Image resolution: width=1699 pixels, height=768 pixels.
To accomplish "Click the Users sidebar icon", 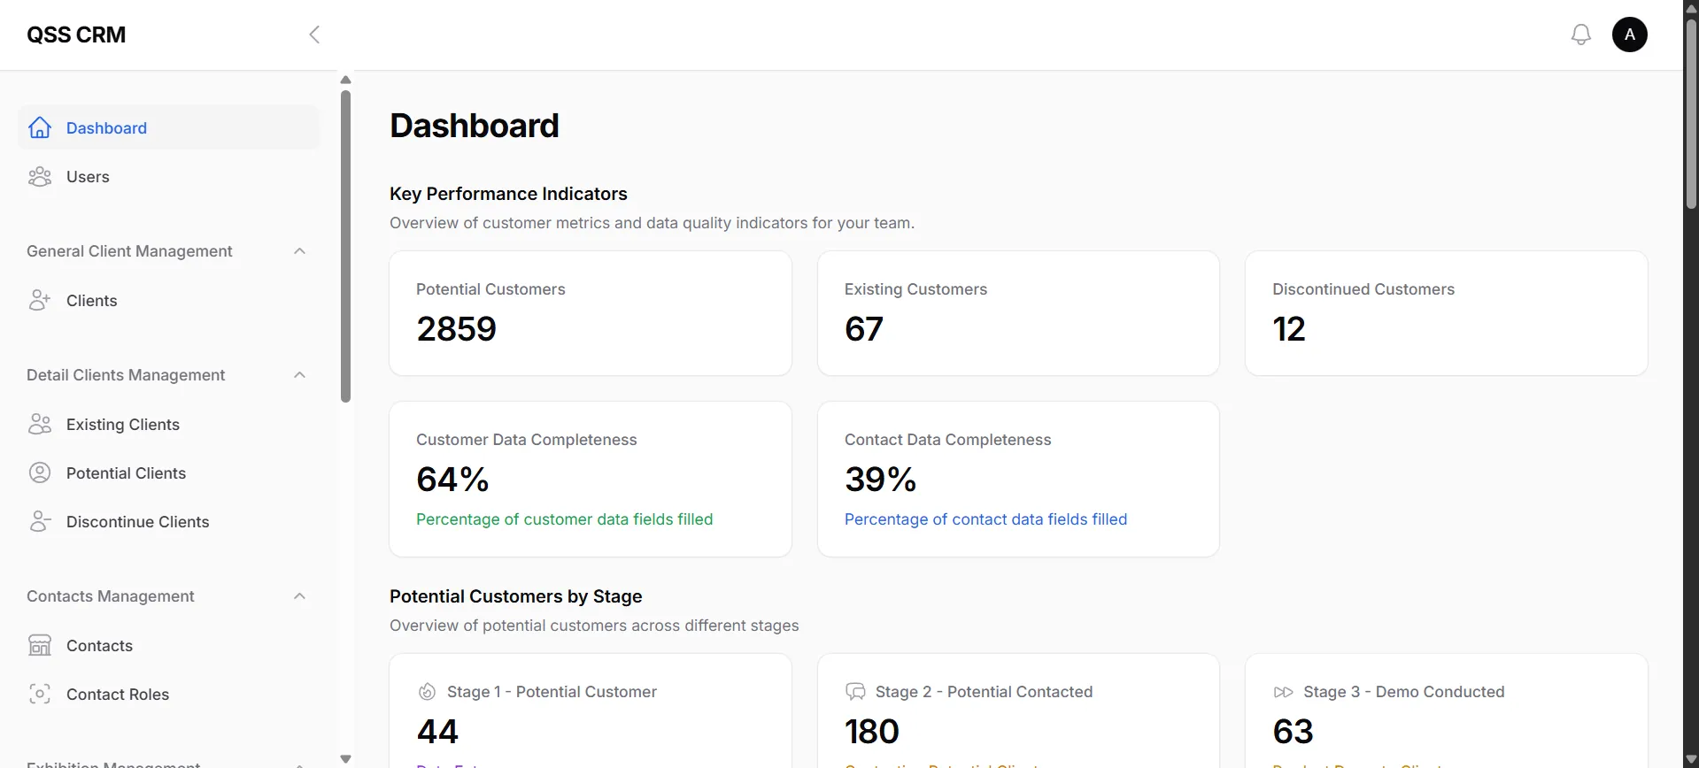I will click(x=40, y=176).
